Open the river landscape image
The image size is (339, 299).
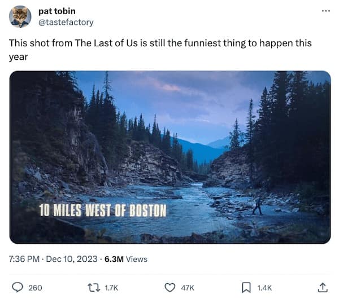pos(169,157)
